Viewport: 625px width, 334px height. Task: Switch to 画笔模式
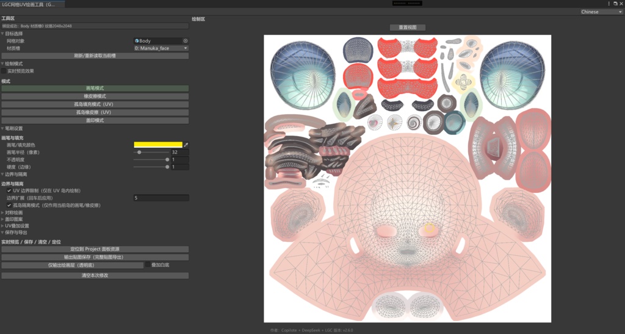[x=95, y=88]
